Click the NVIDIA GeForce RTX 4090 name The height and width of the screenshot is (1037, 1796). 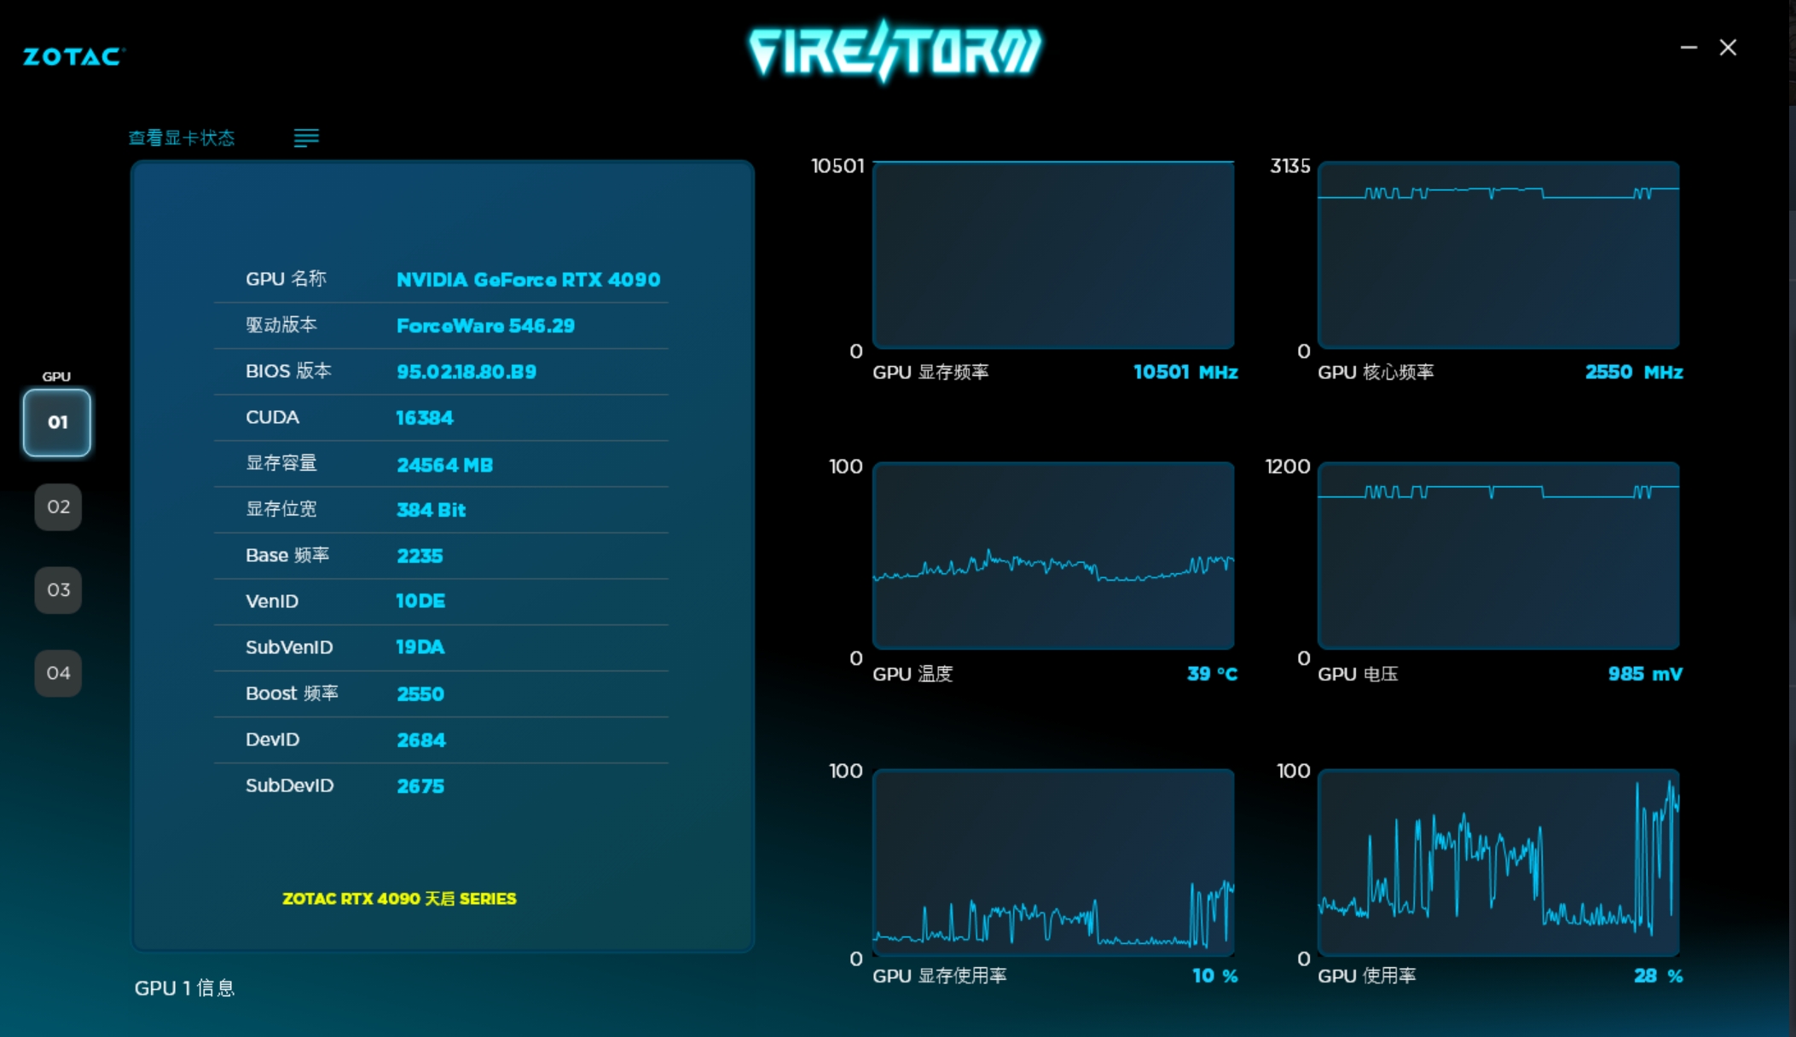point(528,280)
